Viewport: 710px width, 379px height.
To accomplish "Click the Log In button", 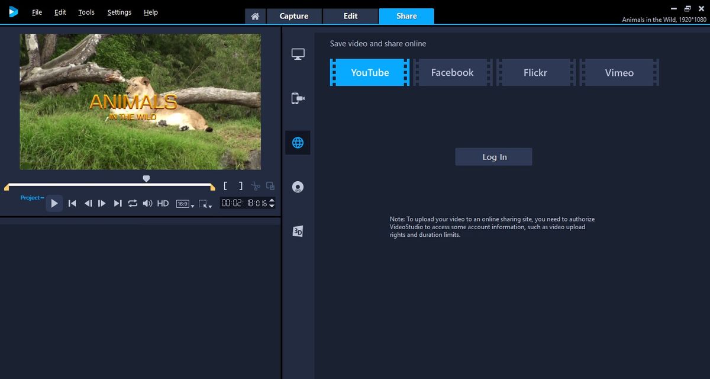I will [493, 156].
